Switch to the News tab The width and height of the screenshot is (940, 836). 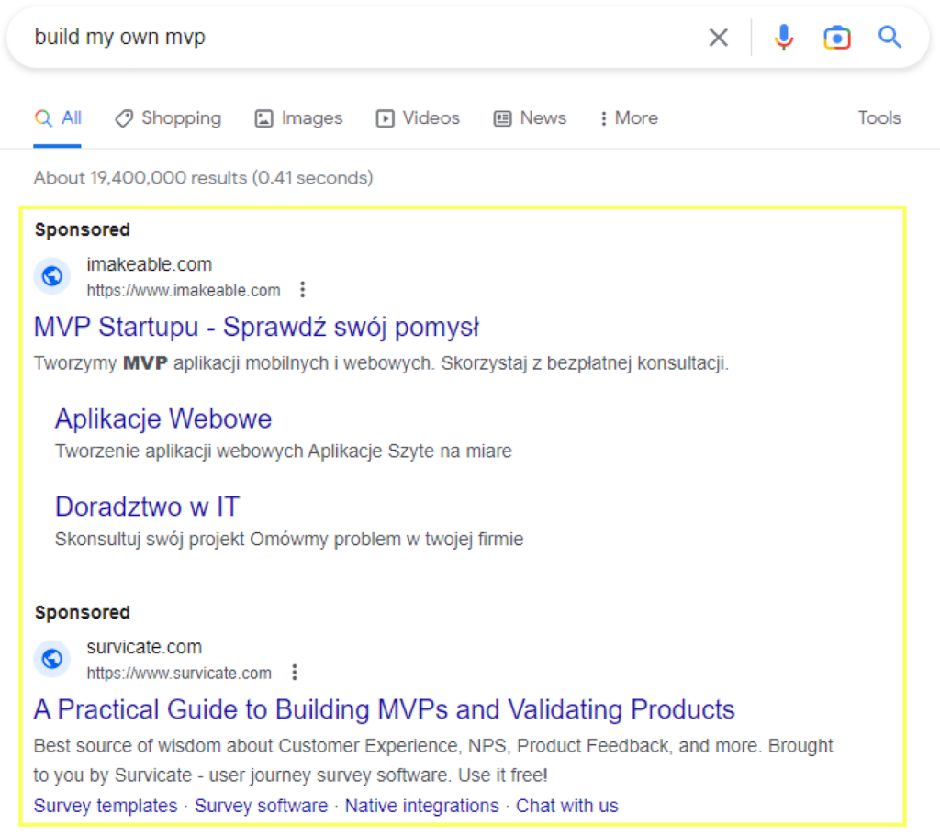click(x=530, y=118)
